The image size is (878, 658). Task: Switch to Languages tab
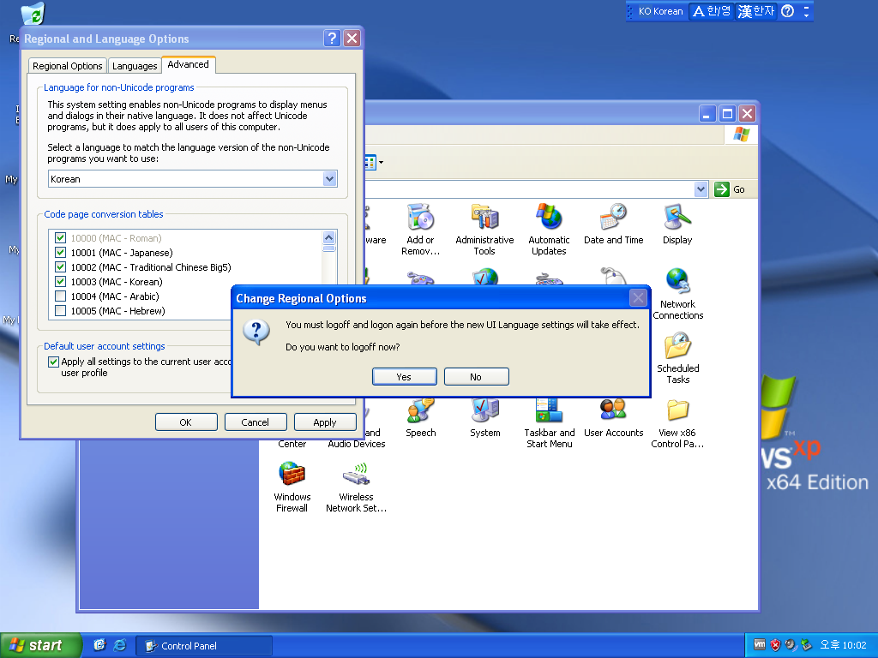(135, 66)
